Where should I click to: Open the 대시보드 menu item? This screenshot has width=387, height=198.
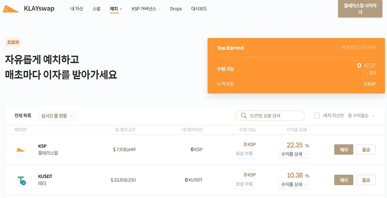pyautogui.click(x=199, y=9)
